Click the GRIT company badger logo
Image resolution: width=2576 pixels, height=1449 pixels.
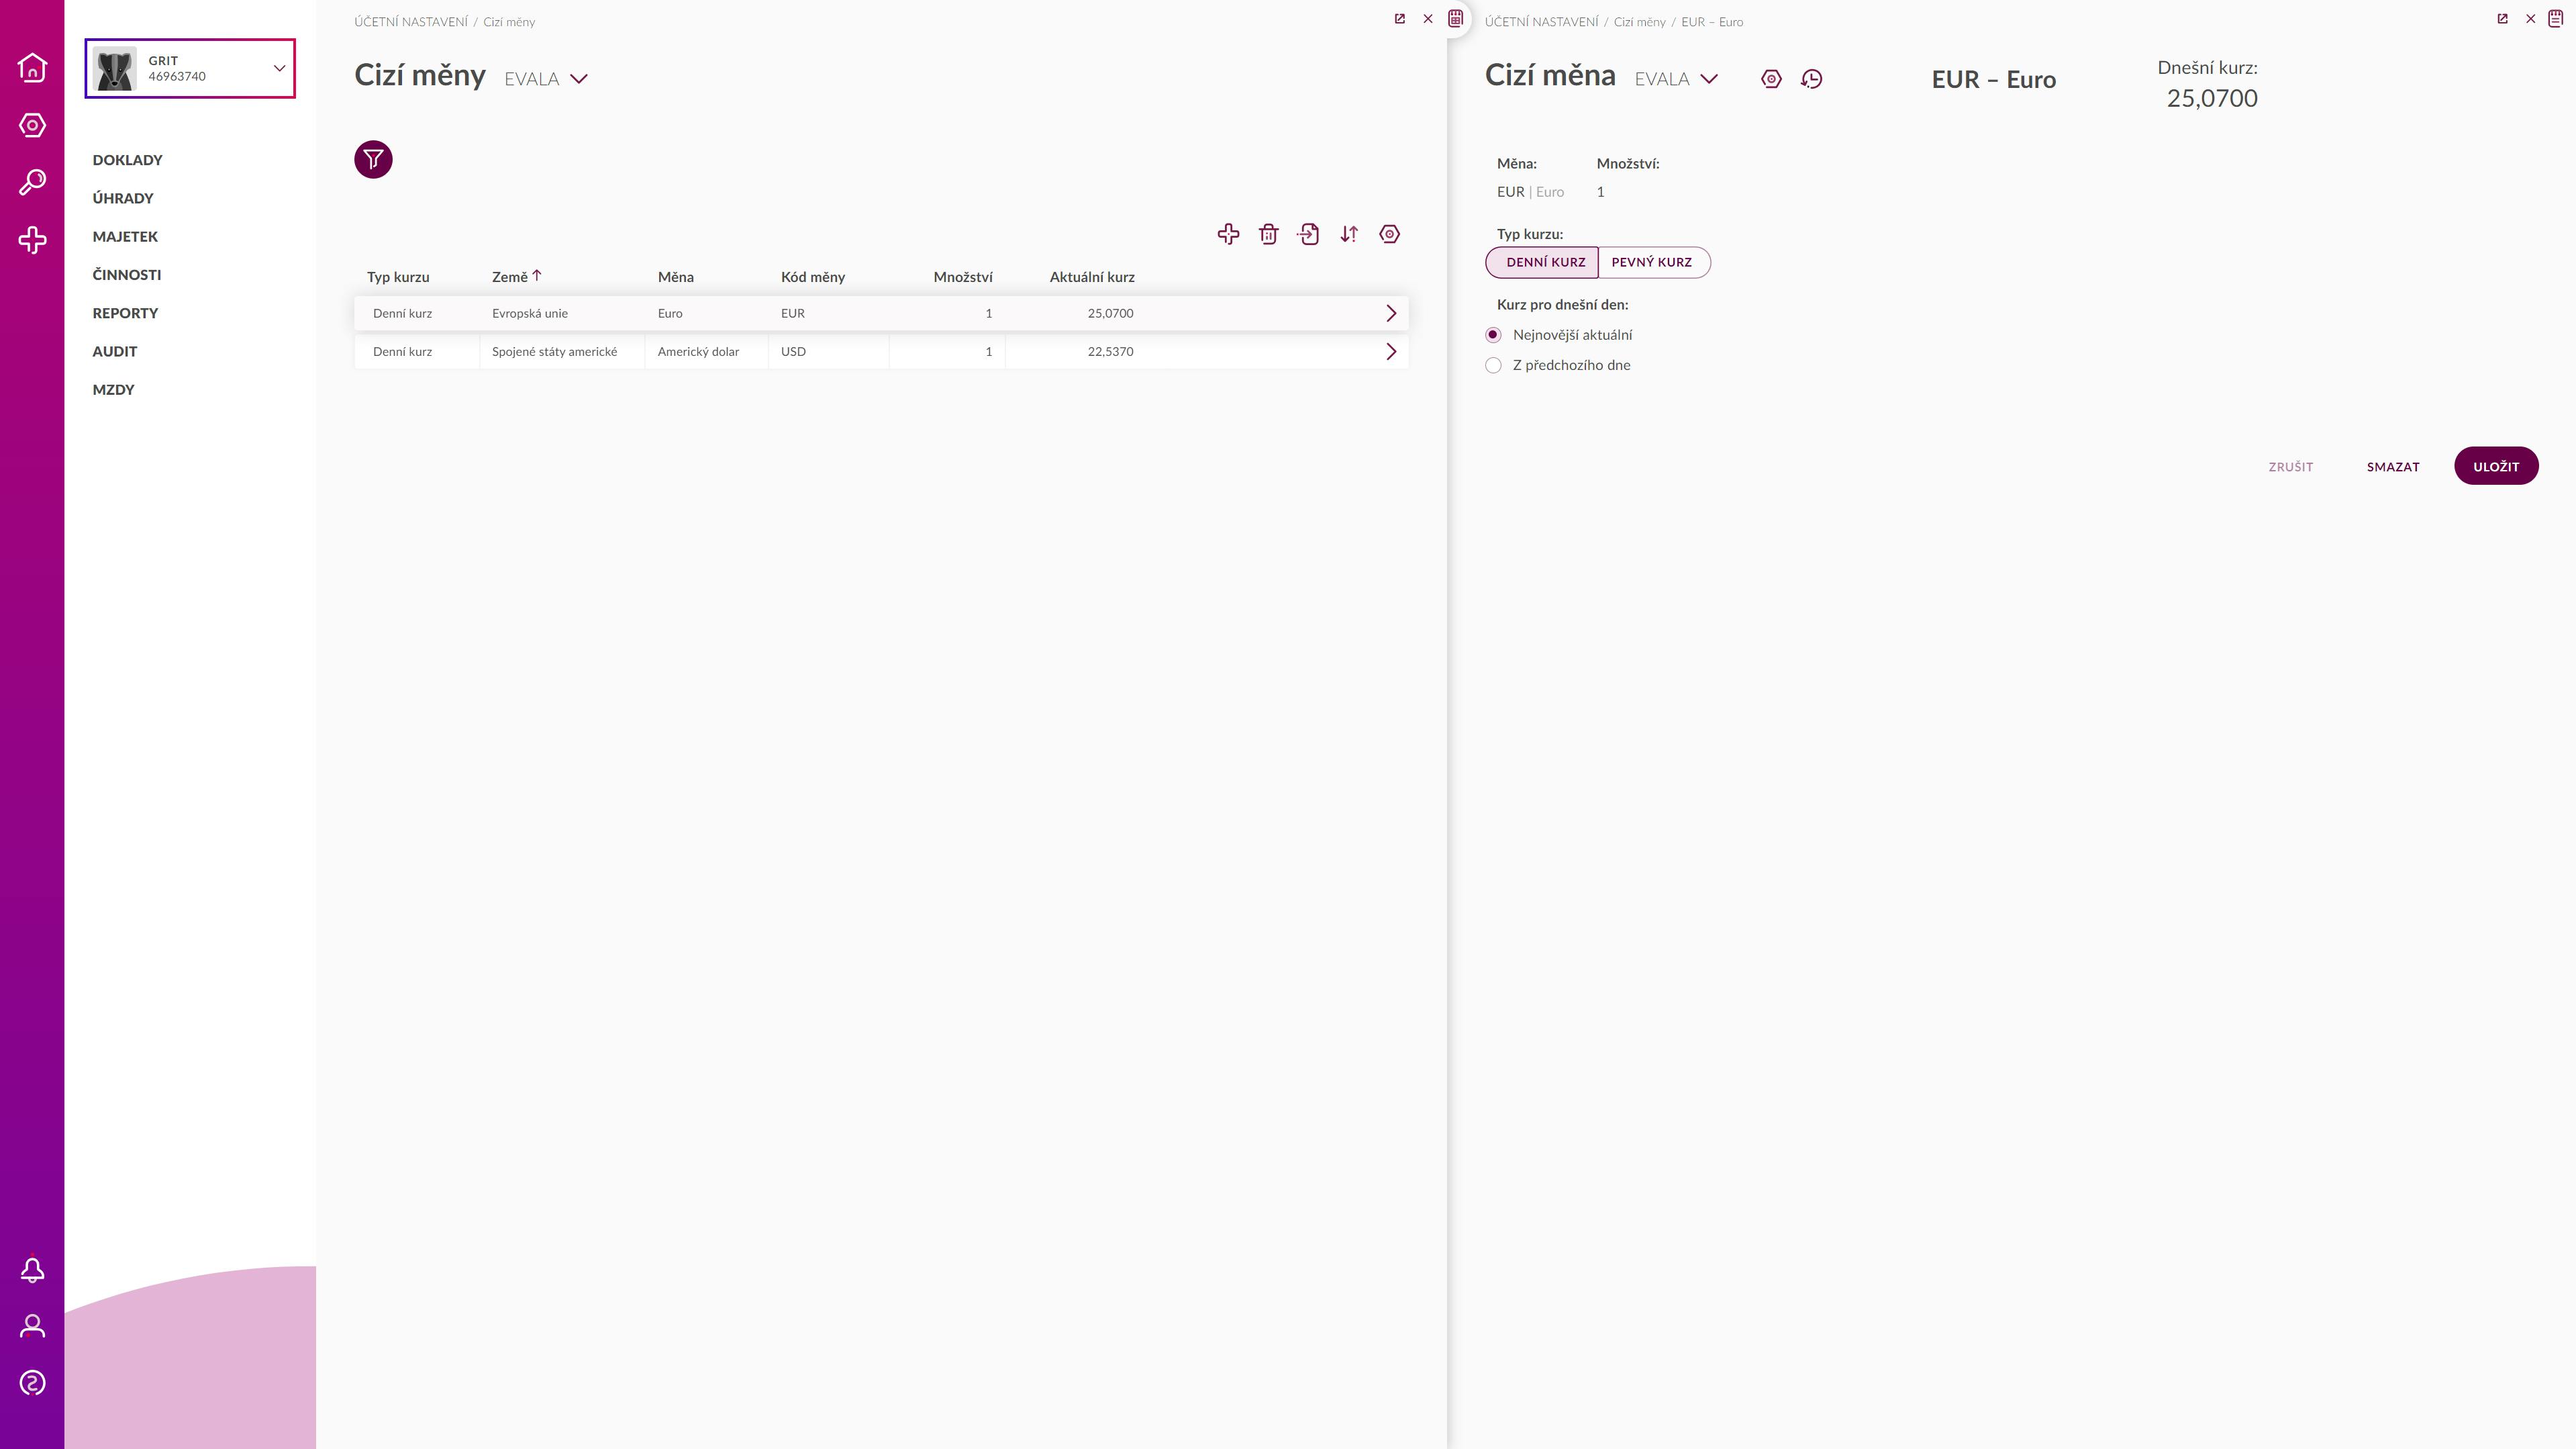click(115, 68)
